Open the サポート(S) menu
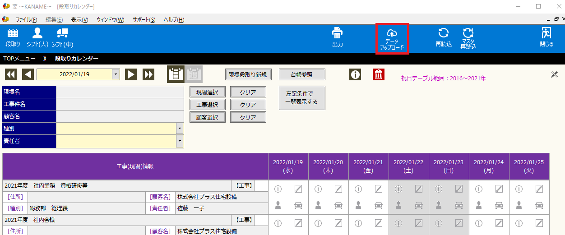This screenshot has height=235, width=565. click(x=144, y=20)
